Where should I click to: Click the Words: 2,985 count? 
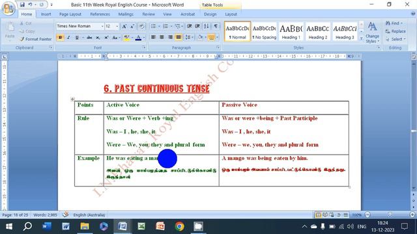point(45,215)
